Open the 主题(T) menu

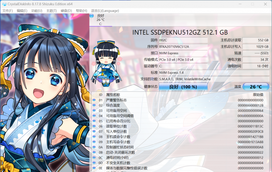click(51, 11)
